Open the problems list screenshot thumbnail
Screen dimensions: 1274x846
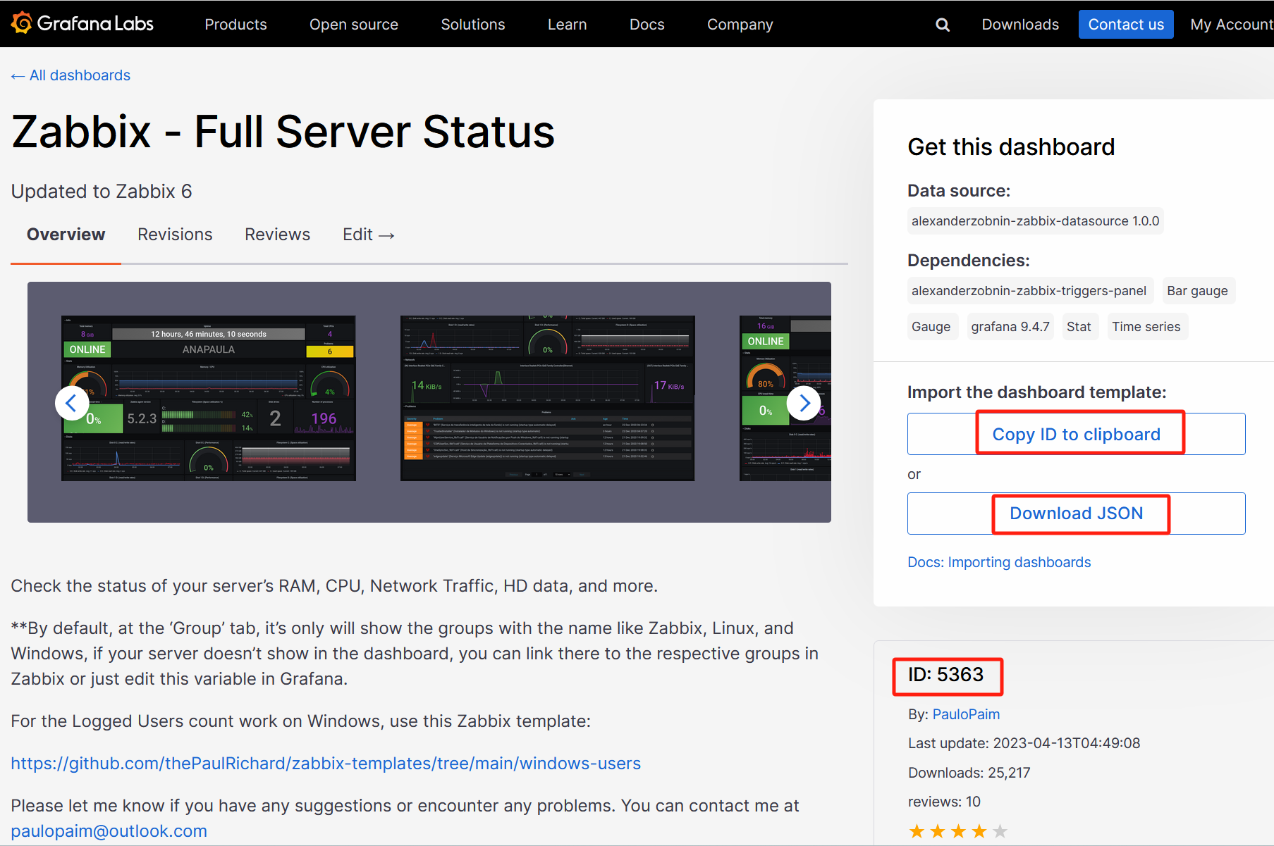pos(548,399)
